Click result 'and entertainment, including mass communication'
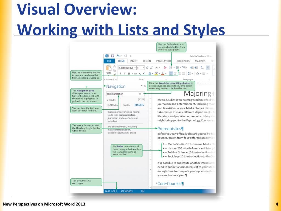Viewport: 281px width, 211px height. 122,130
